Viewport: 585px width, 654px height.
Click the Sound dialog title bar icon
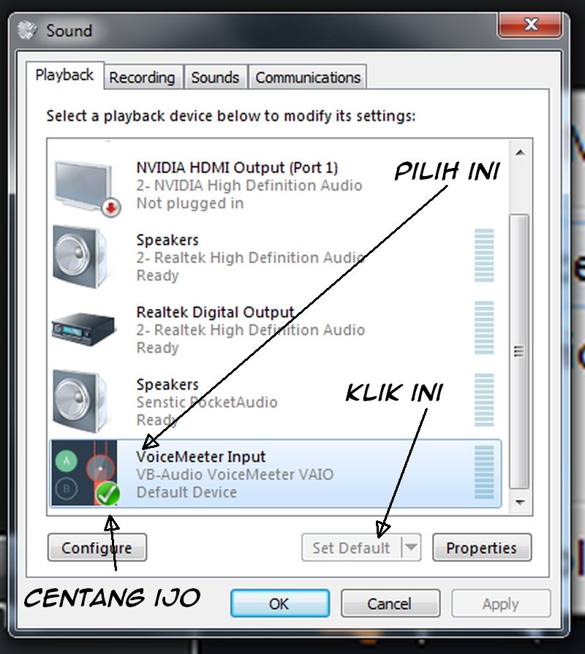click(x=27, y=31)
